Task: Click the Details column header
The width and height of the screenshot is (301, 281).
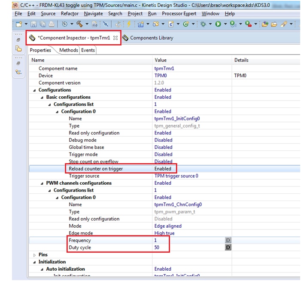Action: (266, 60)
